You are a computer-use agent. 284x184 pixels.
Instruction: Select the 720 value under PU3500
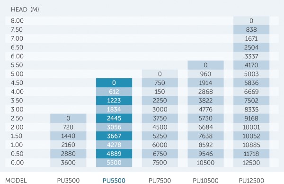[68, 127]
